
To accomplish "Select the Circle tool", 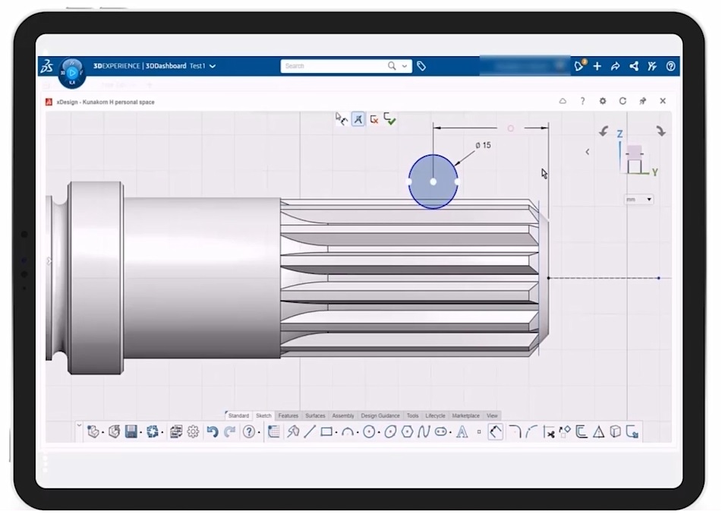I will 369,431.
